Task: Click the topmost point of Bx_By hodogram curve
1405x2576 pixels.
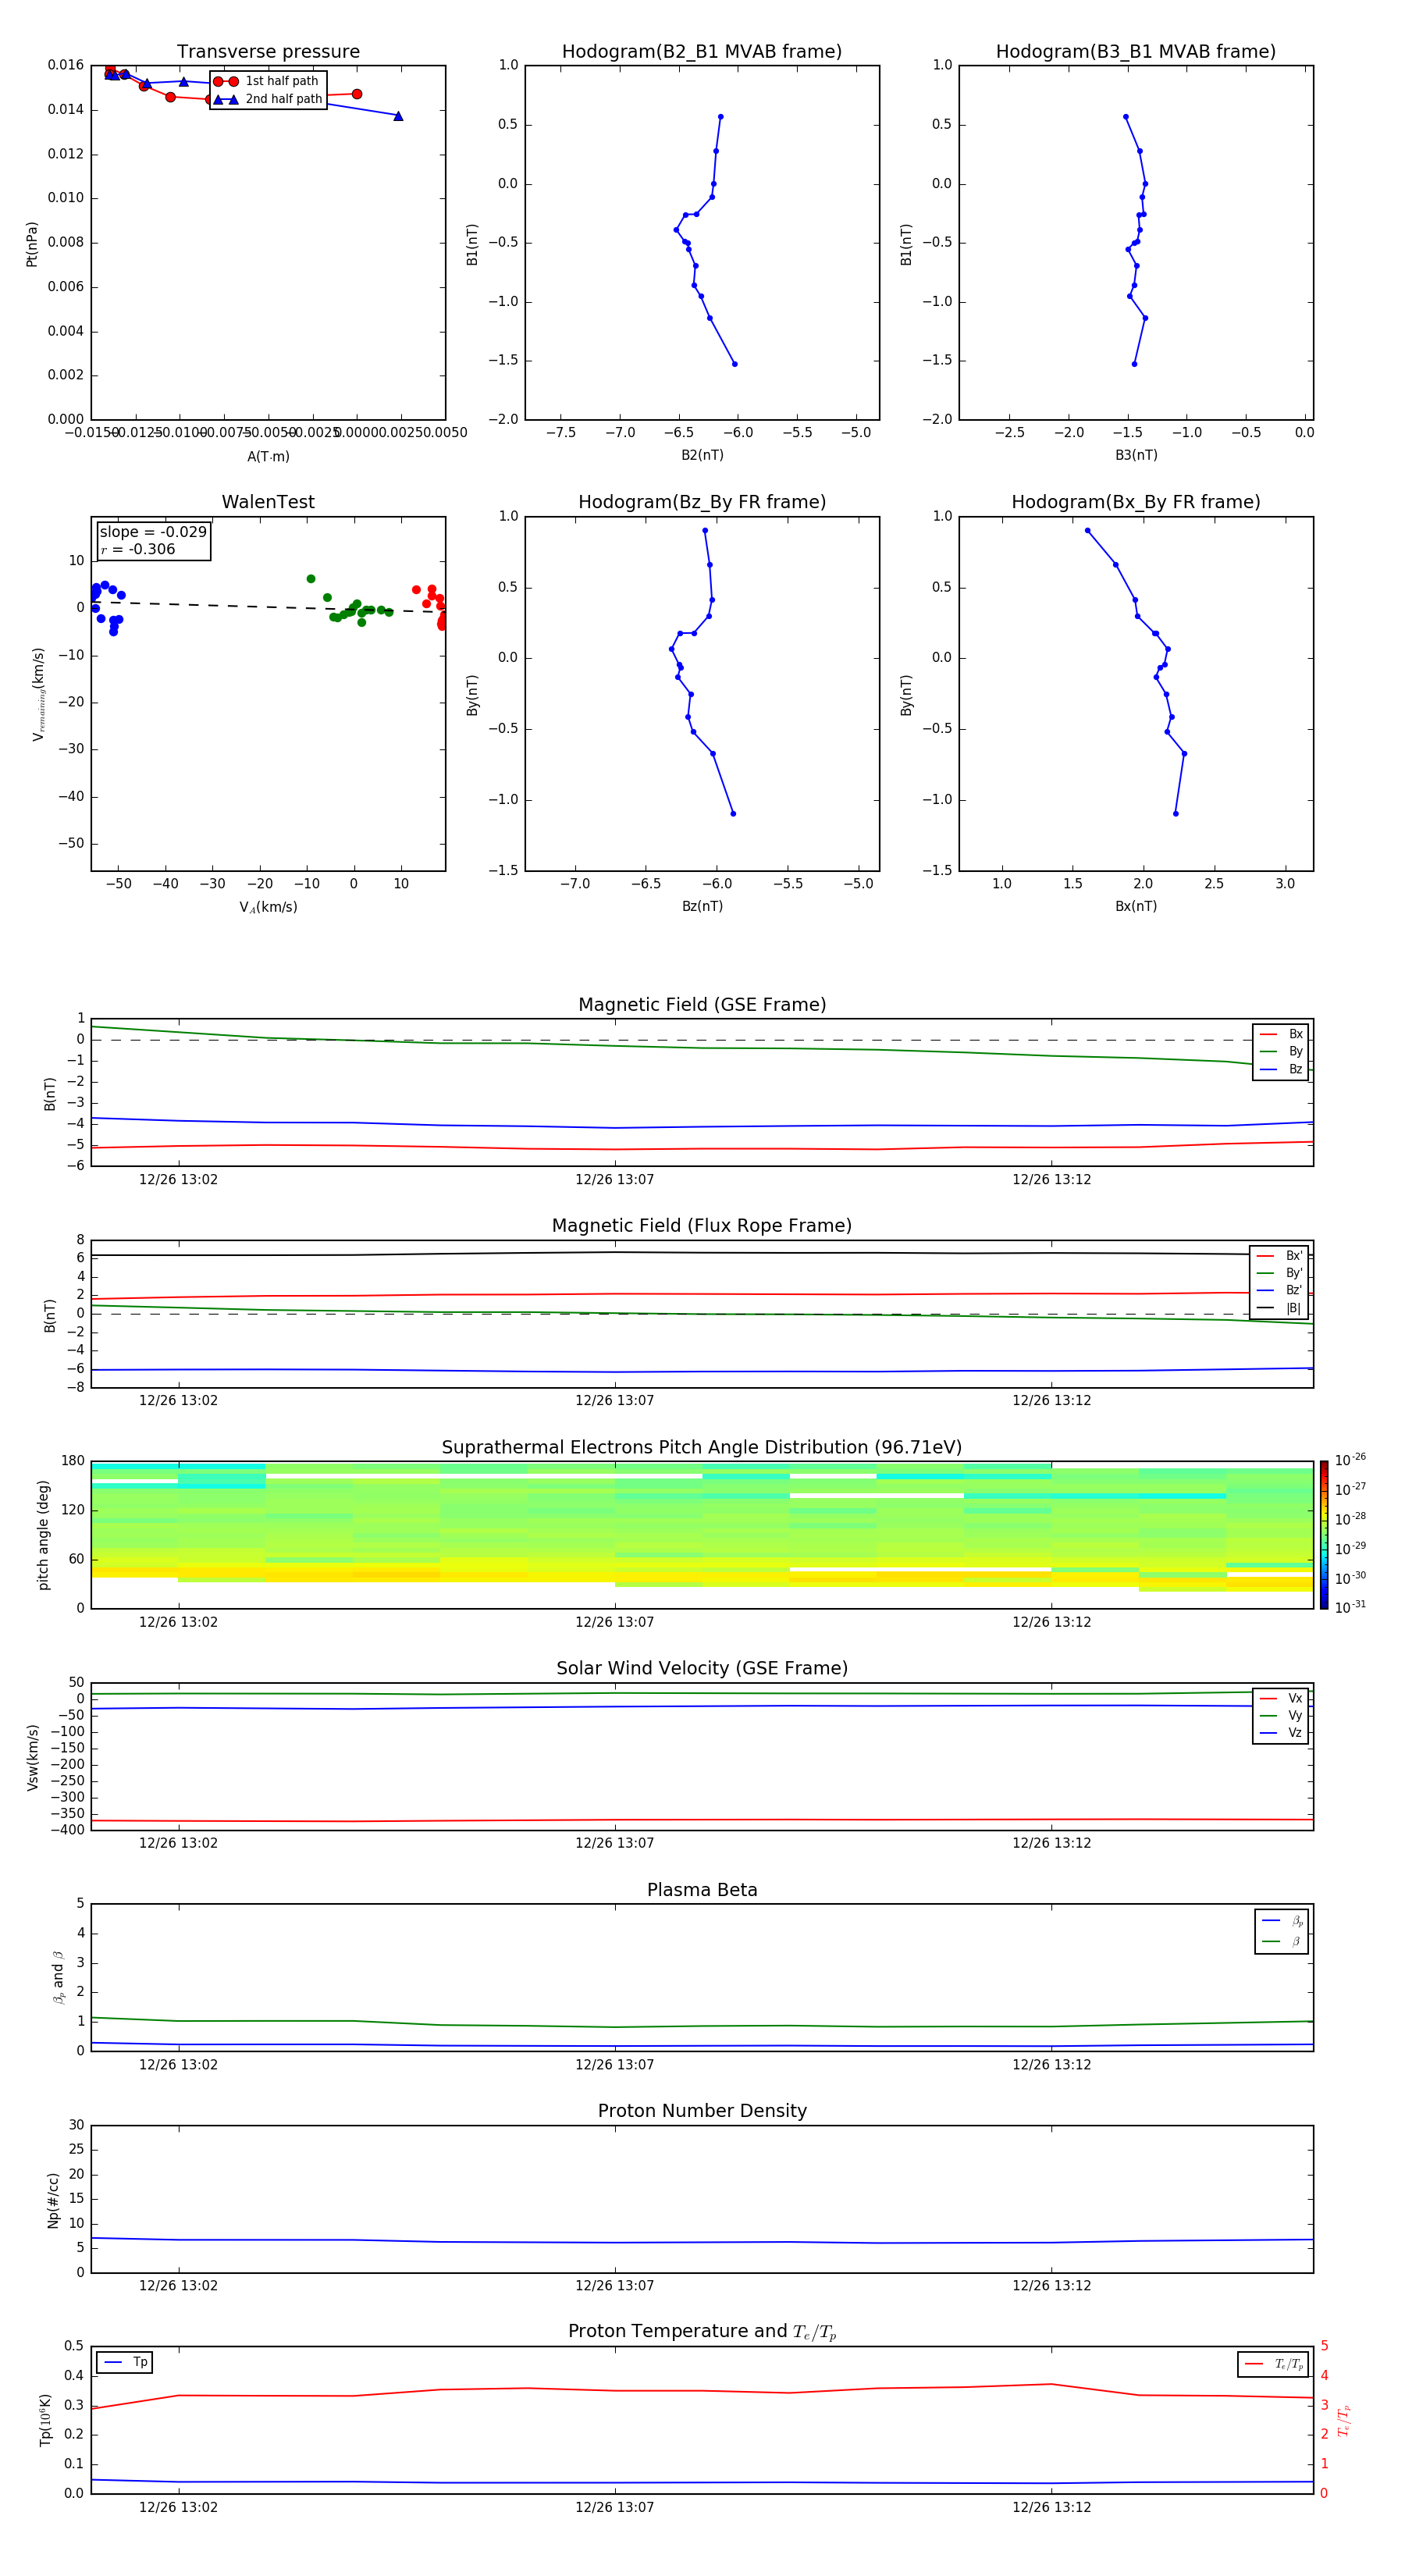Action: tap(1087, 531)
